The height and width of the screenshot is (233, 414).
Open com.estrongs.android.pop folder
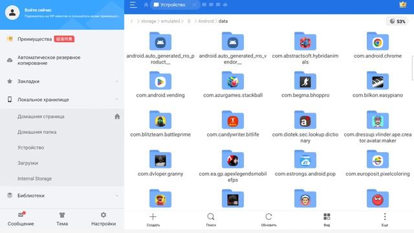(305, 163)
